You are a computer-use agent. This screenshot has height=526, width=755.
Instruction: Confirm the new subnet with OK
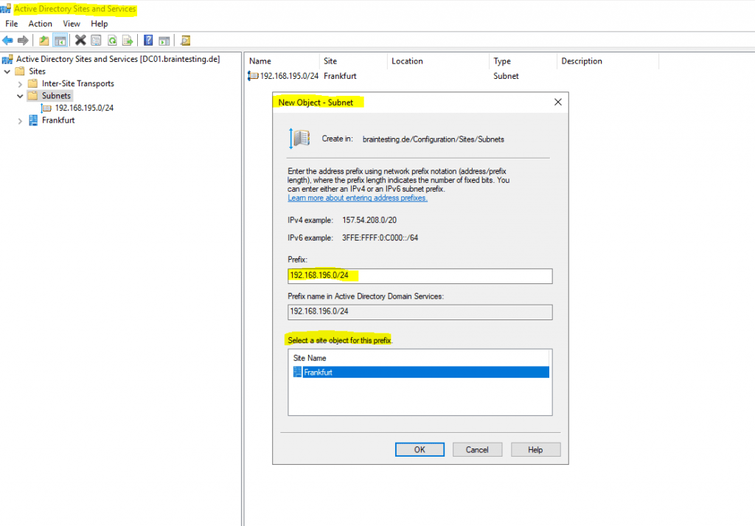420,449
